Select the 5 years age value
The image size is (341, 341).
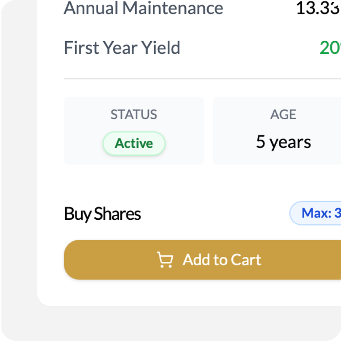coord(283,142)
